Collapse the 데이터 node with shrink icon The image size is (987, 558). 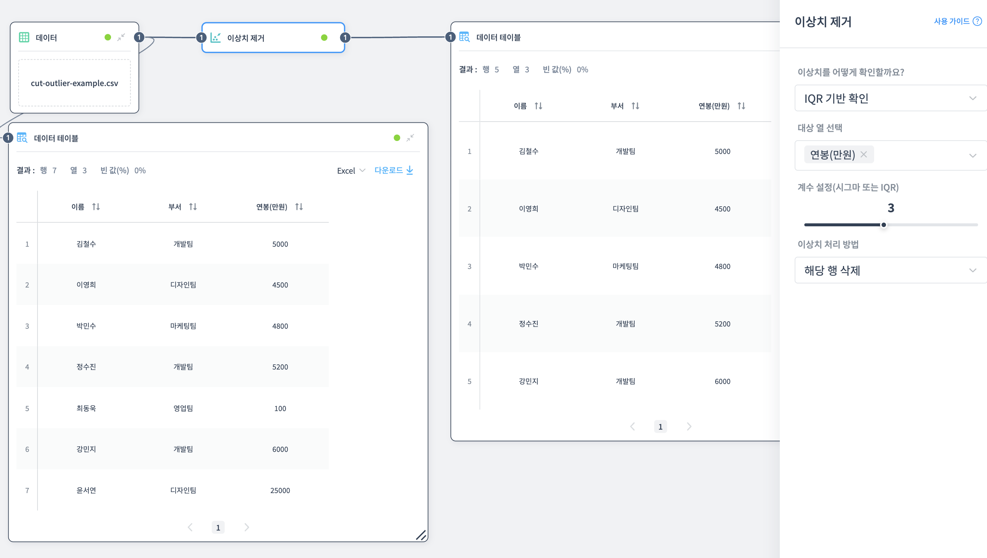point(121,37)
